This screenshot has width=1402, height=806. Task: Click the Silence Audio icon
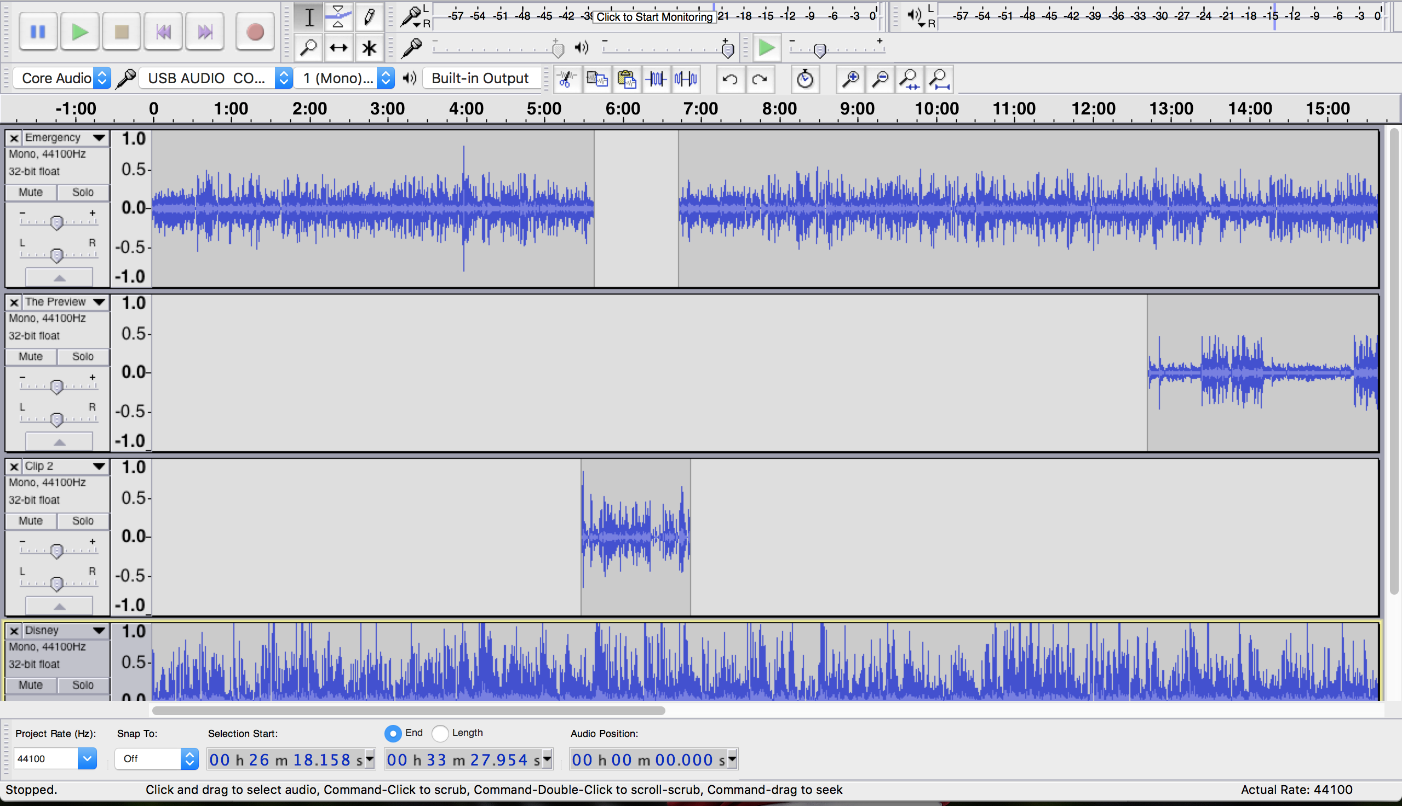(686, 79)
